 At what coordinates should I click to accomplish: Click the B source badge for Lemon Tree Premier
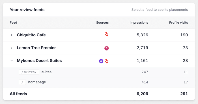click(106, 48)
